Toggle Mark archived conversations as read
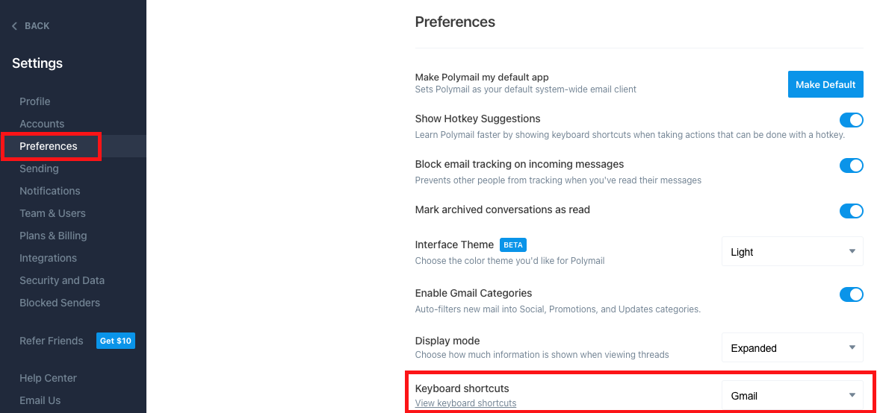880x413 pixels. (x=851, y=211)
